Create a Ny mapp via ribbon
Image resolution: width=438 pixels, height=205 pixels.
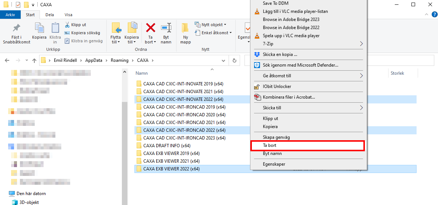[185, 33]
